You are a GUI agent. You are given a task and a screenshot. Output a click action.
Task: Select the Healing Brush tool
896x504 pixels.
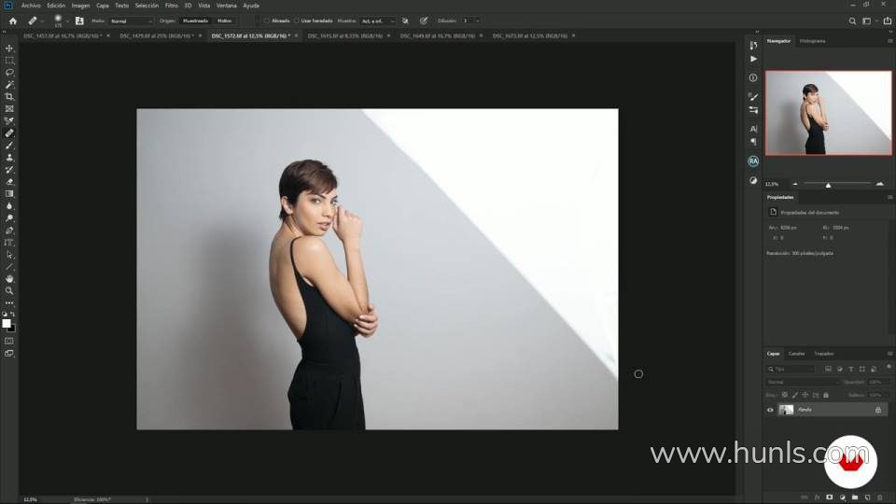[9, 133]
